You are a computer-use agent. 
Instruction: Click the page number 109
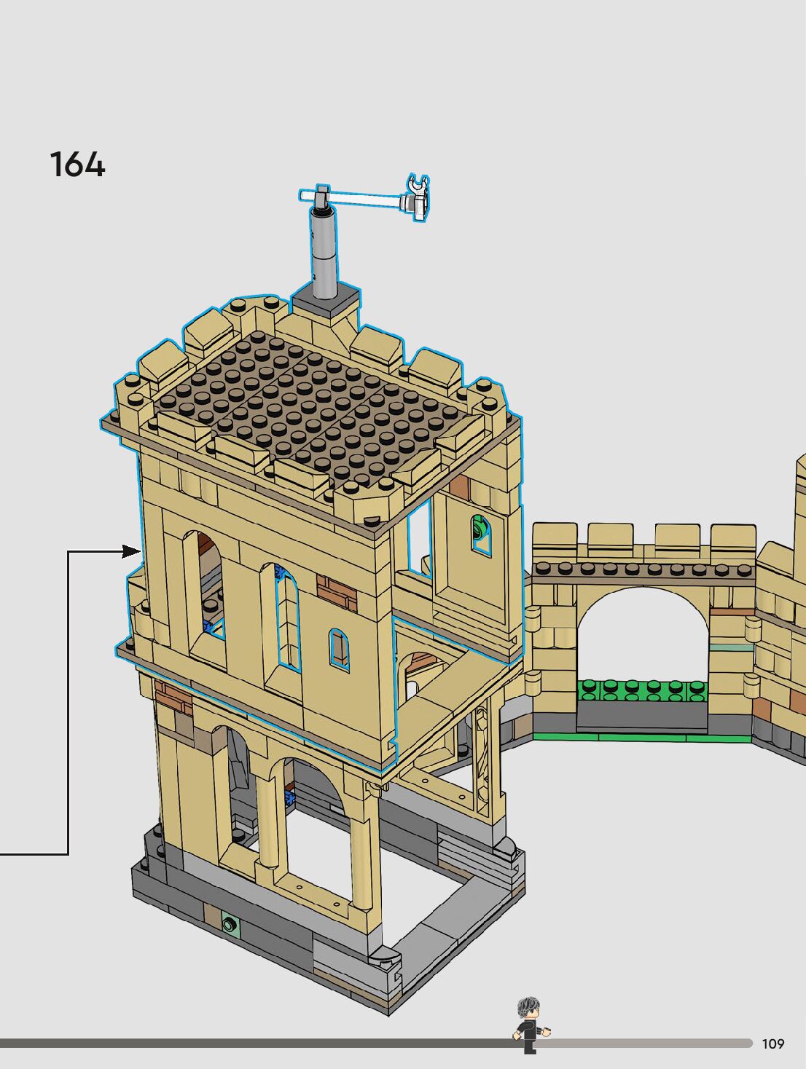tap(772, 1044)
